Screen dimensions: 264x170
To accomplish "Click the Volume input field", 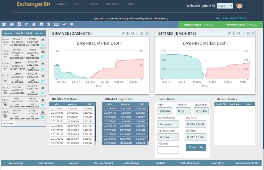I will click(168, 150).
